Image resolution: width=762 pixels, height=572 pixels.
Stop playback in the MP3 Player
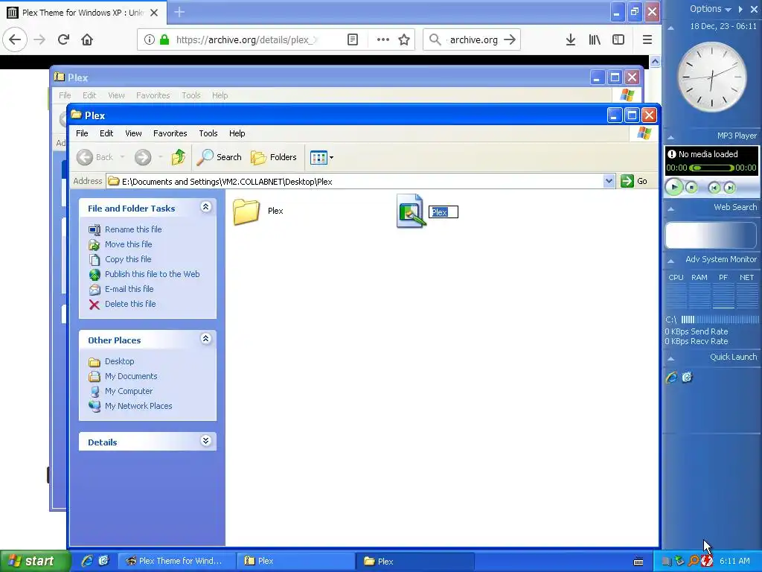click(x=691, y=187)
